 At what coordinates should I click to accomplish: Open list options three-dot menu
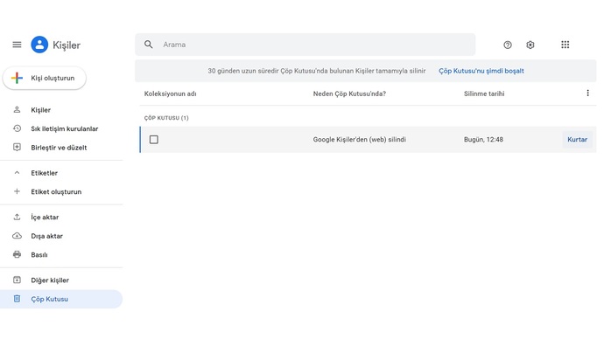[588, 93]
